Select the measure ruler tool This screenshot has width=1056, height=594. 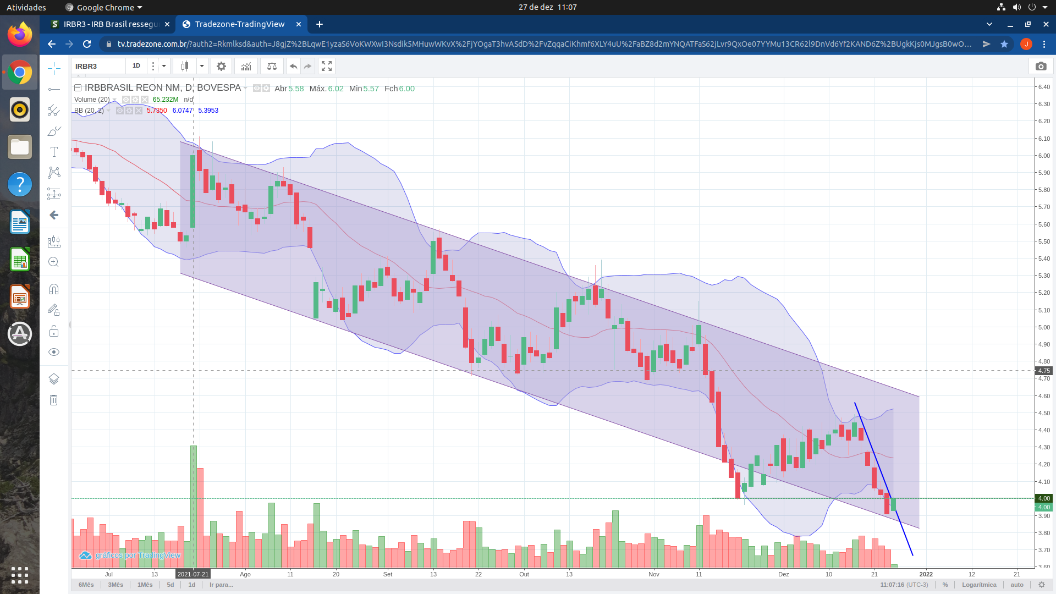click(x=54, y=241)
